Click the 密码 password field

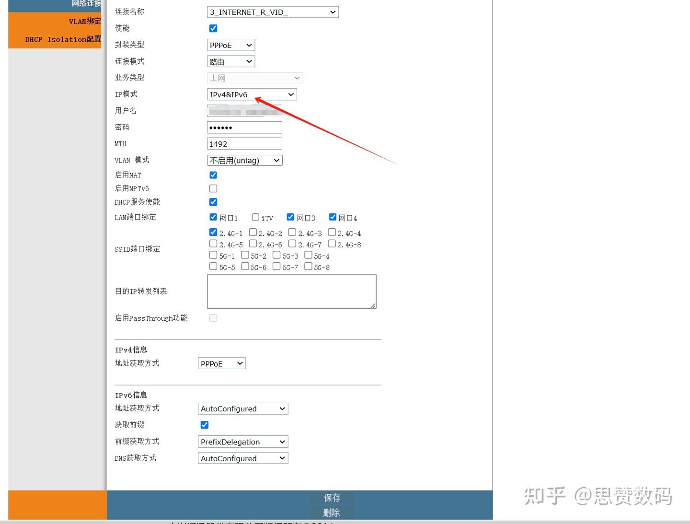point(244,128)
